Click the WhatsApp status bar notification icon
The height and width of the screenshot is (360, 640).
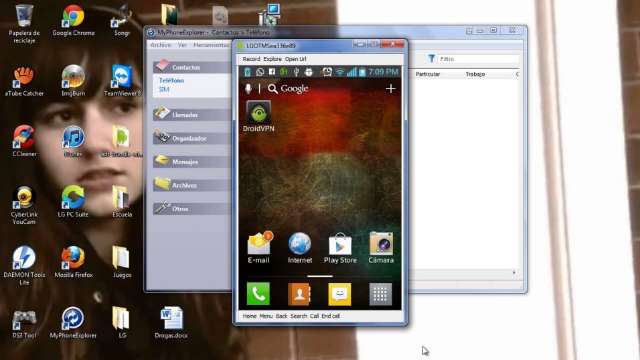pyautogui.click(x=260, y=72)
